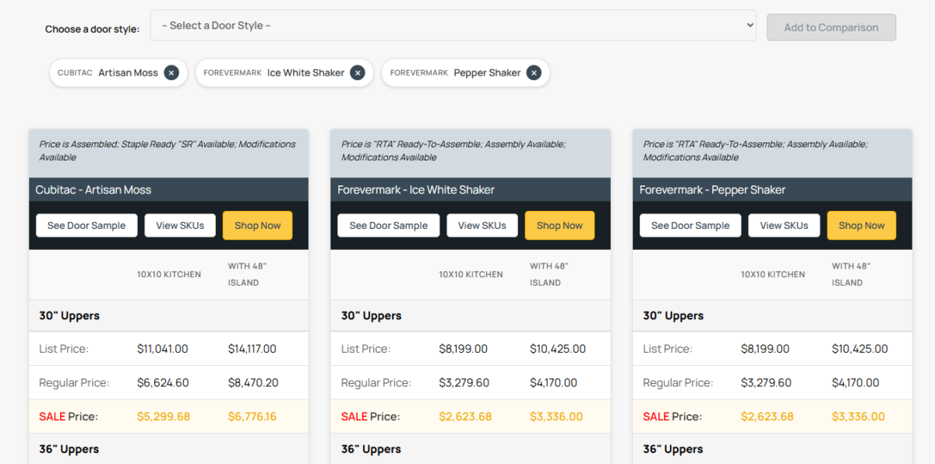Click Pepper Shaker sale price $2,623.68
This screenshot has width=935, height=464.
[767, 417]
